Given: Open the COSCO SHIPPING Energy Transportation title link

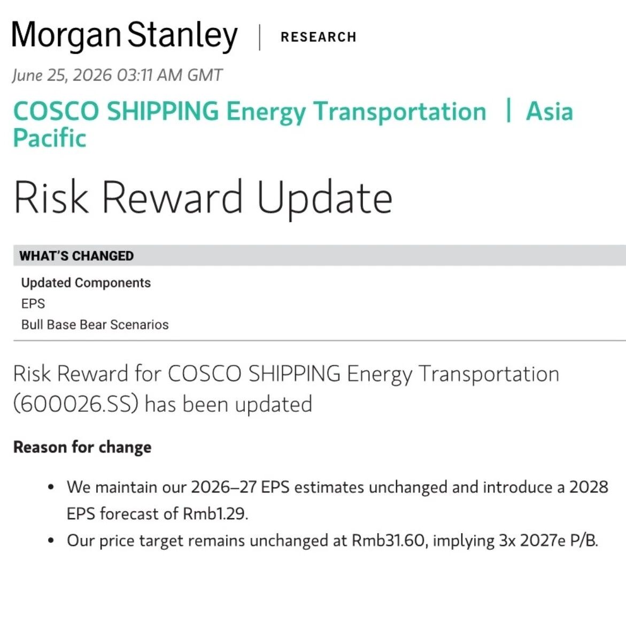Looking at the screenshot, I should click(x=250, y=111).
